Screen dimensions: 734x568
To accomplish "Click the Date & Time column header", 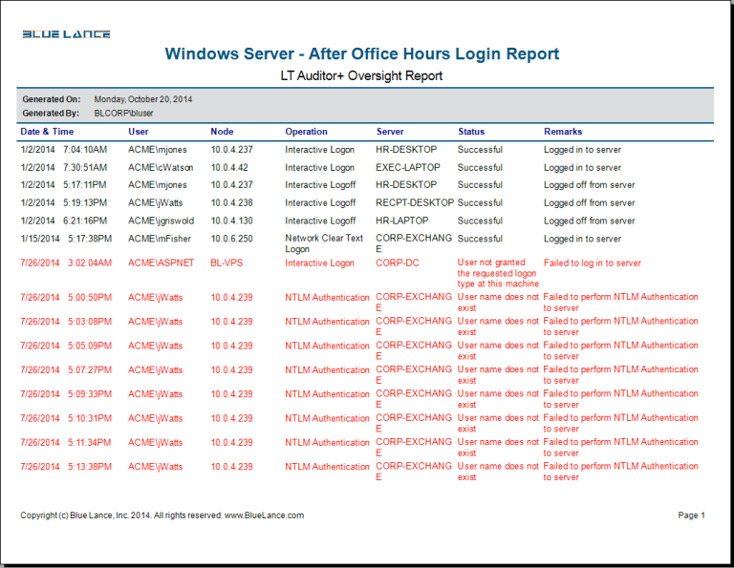I will (47, 132).
